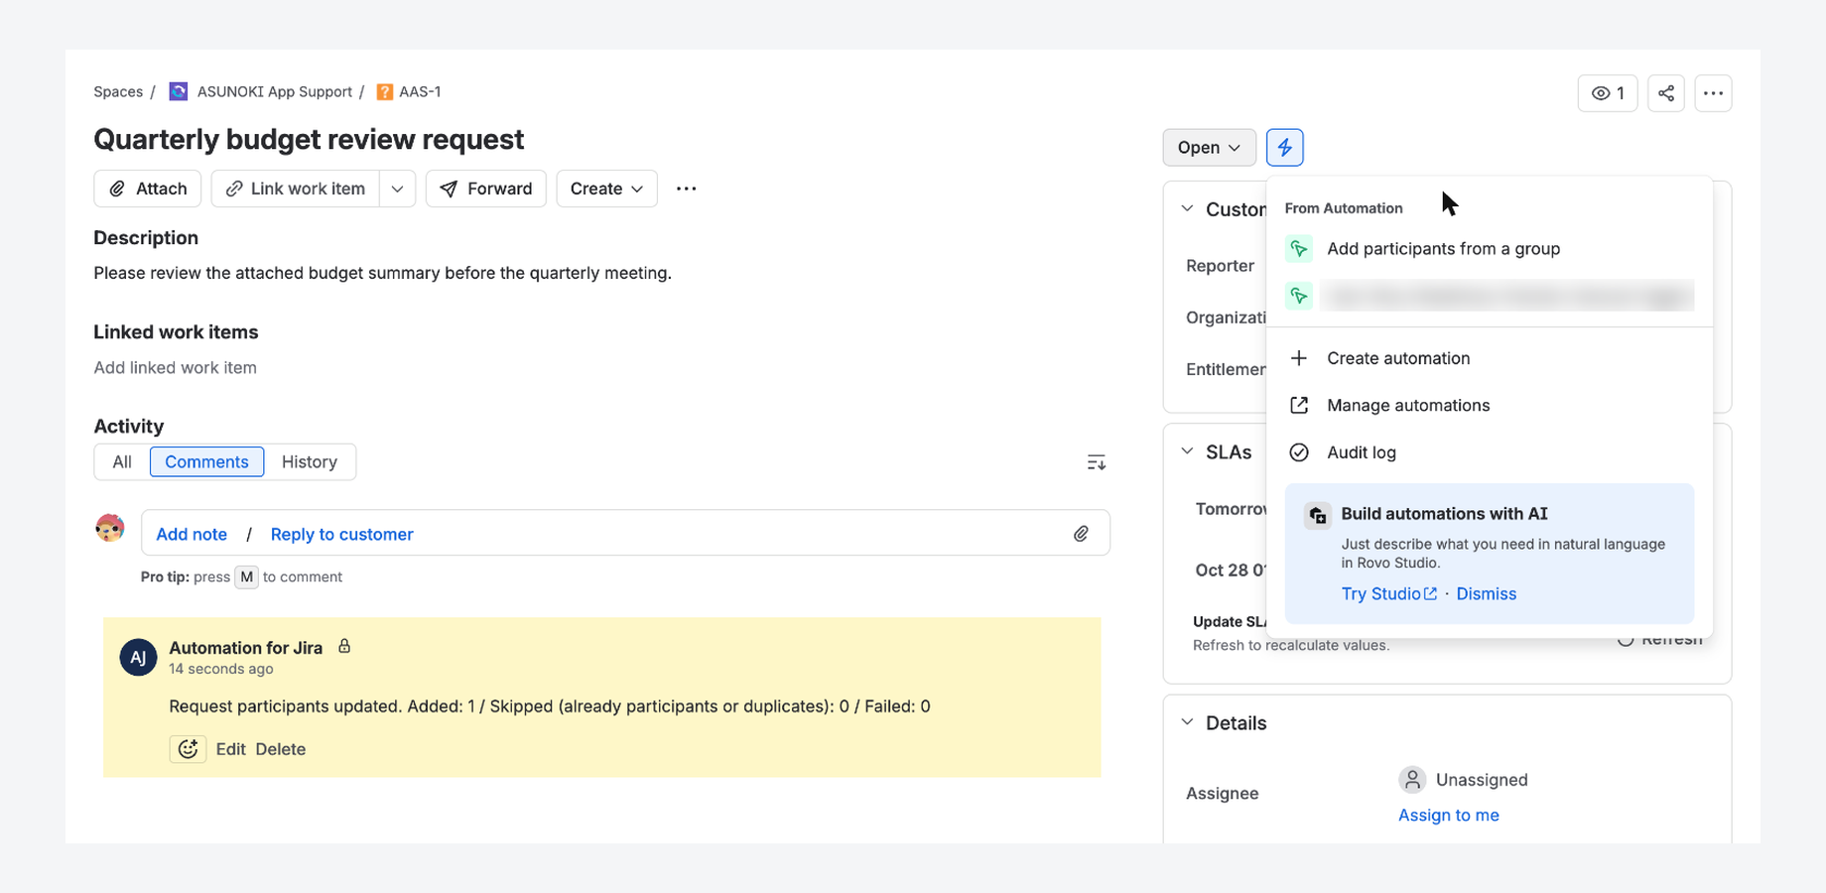1826x893 pixels.
Task: Open the arrow beside Link work item
Action: [397, 189]
